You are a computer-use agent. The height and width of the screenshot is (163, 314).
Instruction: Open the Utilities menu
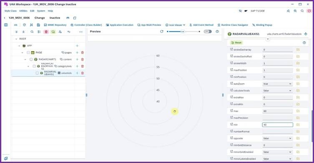coord(23,11)
